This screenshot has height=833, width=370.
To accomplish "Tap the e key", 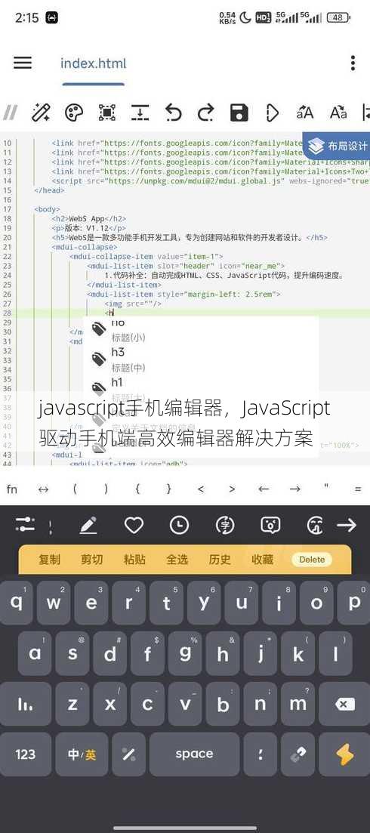I will (x=91, y=603).
